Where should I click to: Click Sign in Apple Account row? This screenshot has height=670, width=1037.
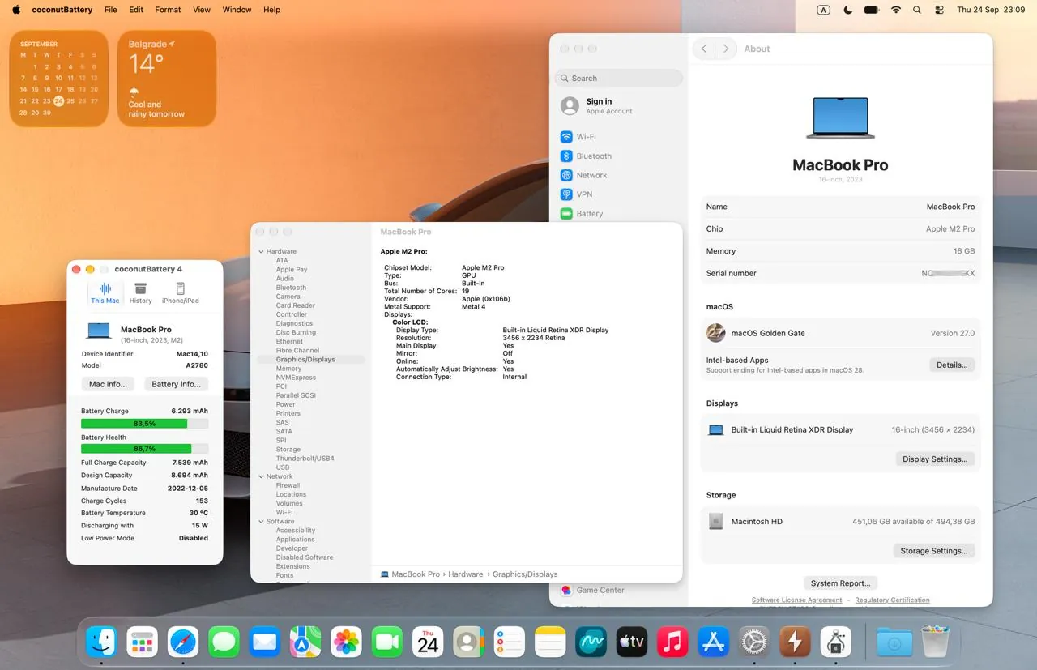click(x=619, y=106)
